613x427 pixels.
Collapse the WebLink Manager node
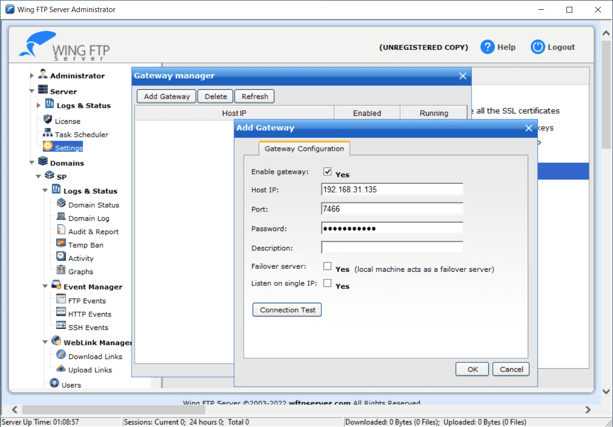point(46,343)
